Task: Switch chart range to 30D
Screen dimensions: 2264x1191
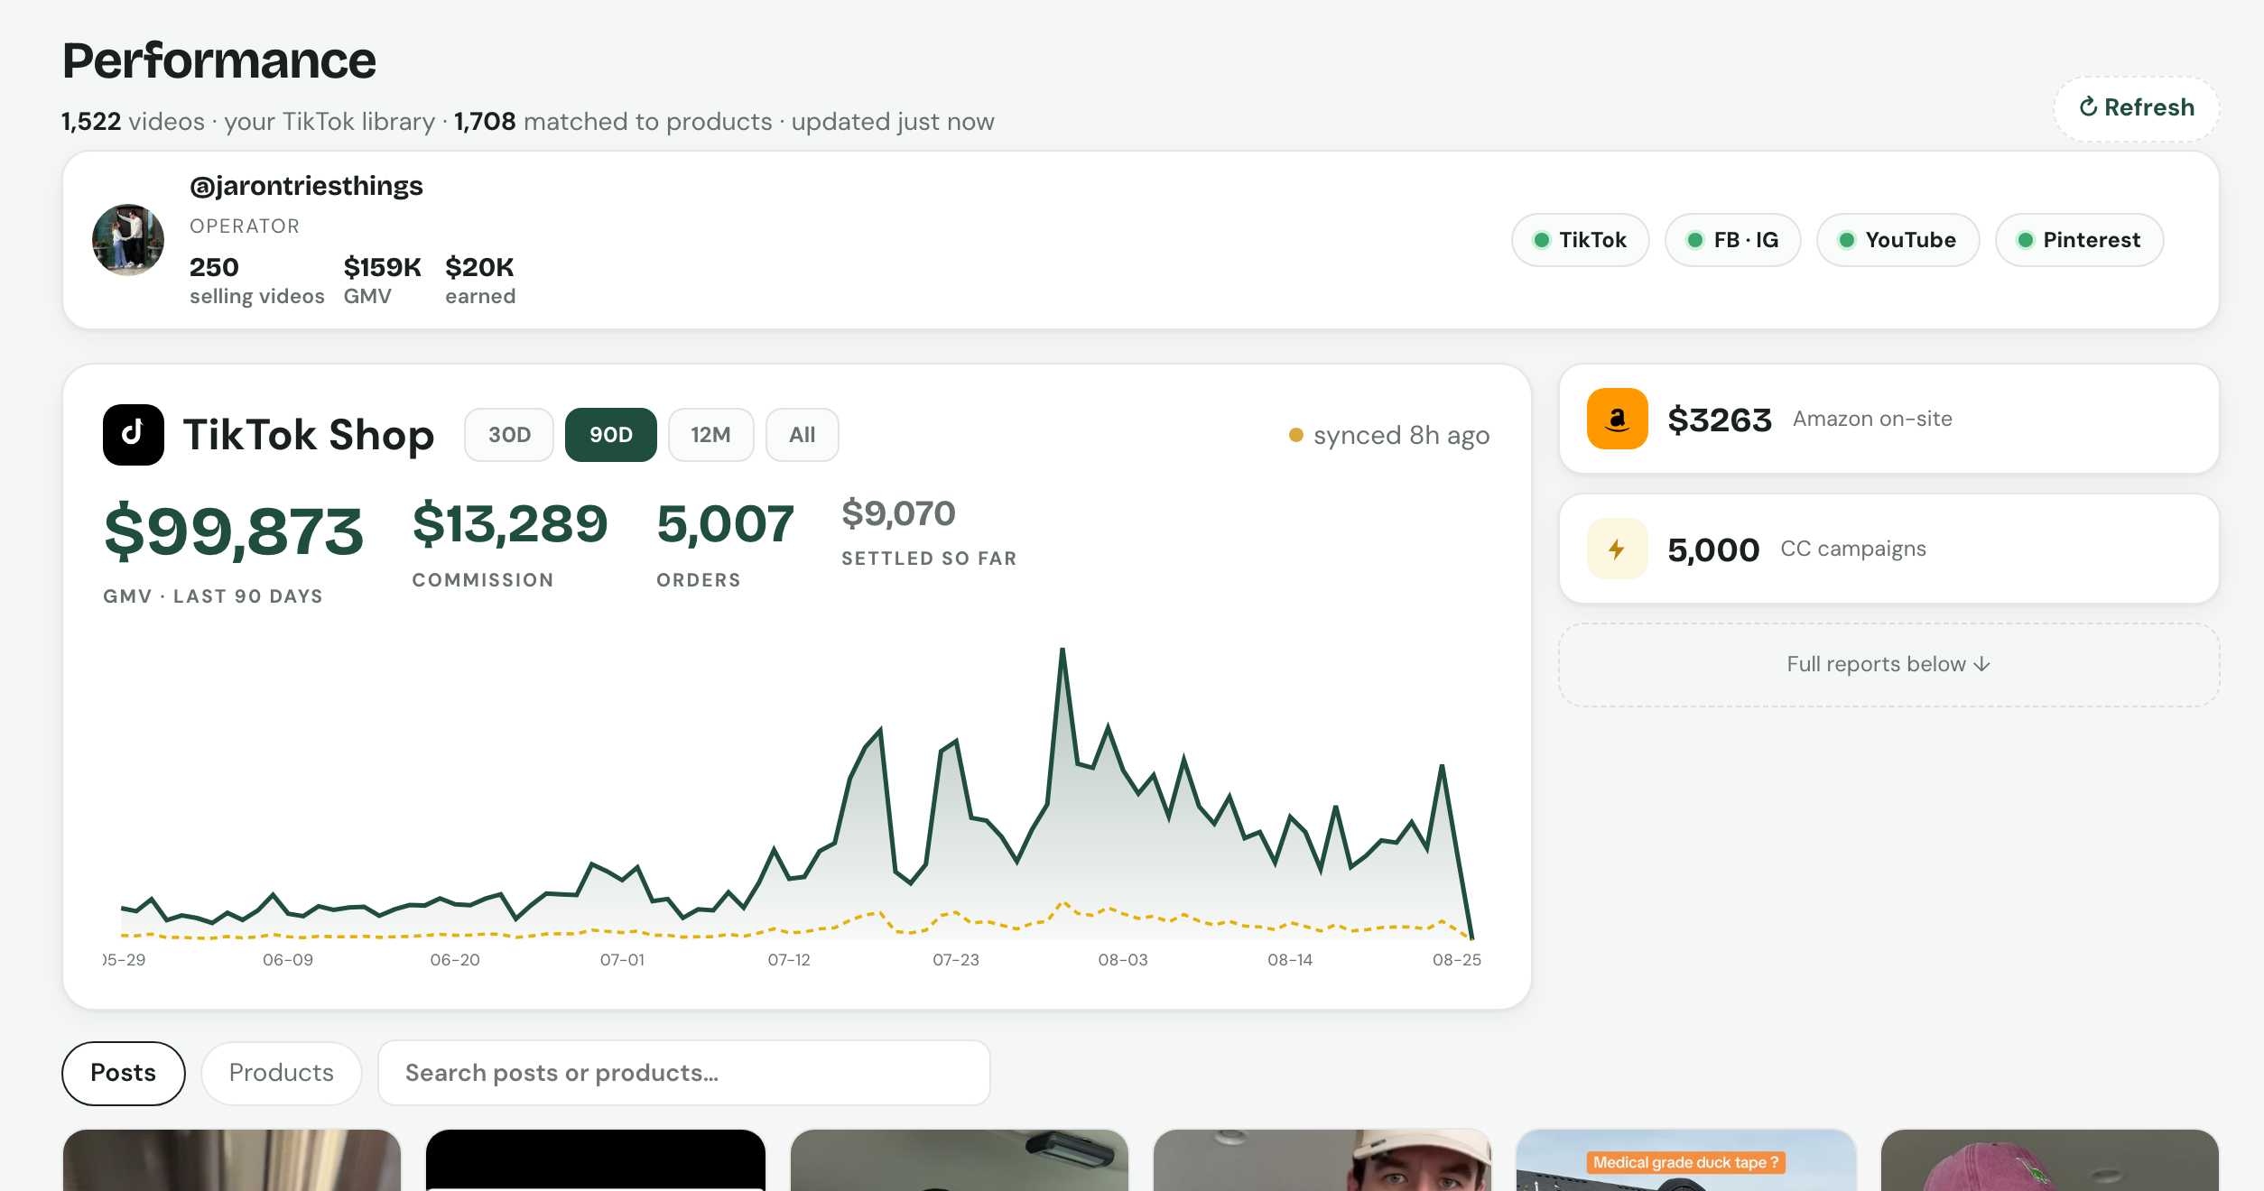Action: (x=509, y=435)
